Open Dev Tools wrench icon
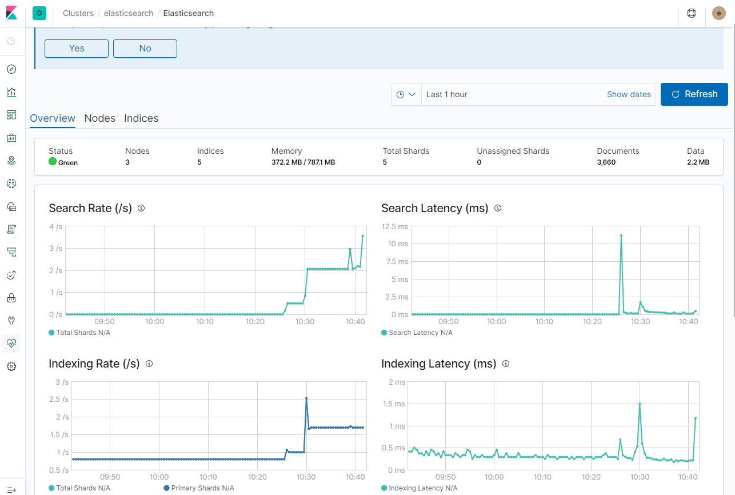 (11, 321)
